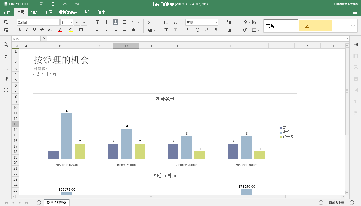Apply percent style format
This screenshot has width=361, height=206.
188,30
